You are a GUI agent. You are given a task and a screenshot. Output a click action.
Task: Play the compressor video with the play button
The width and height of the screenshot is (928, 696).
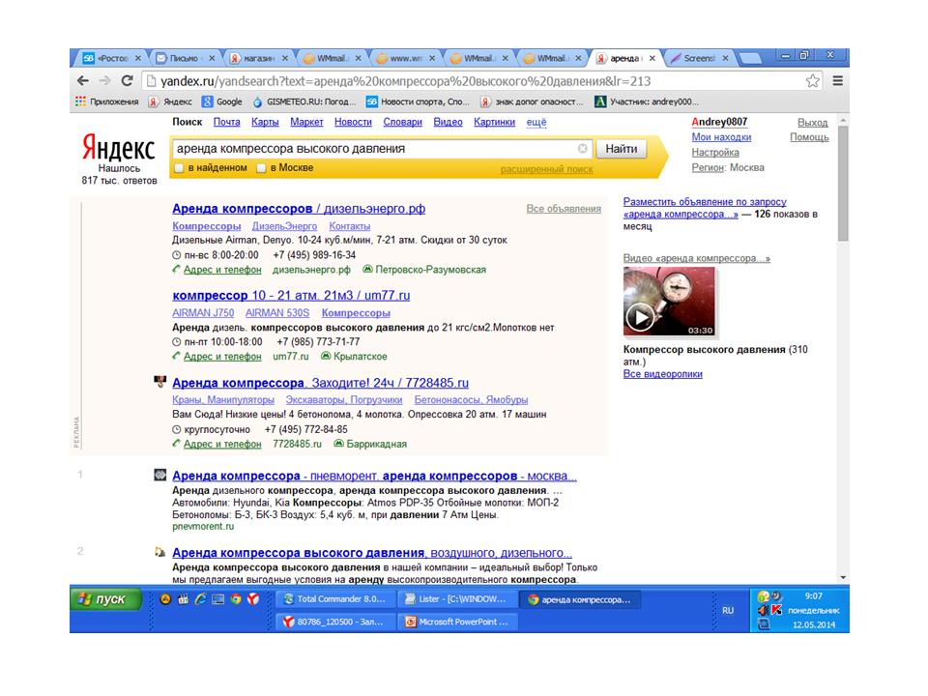tap(640, 318)
